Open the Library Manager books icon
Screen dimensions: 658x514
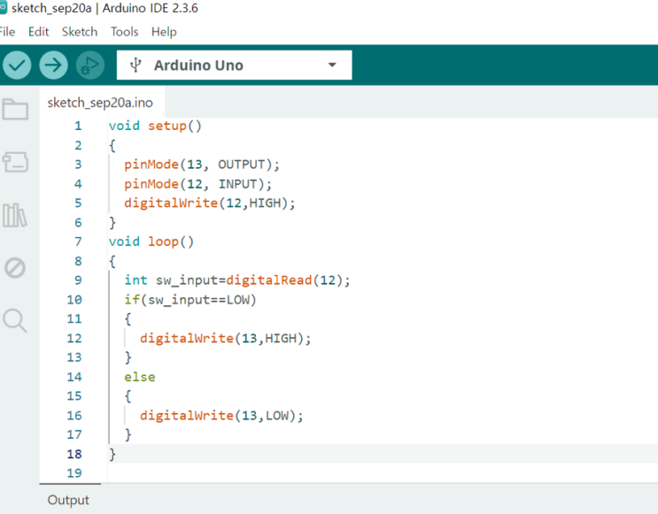click(15, 215)
